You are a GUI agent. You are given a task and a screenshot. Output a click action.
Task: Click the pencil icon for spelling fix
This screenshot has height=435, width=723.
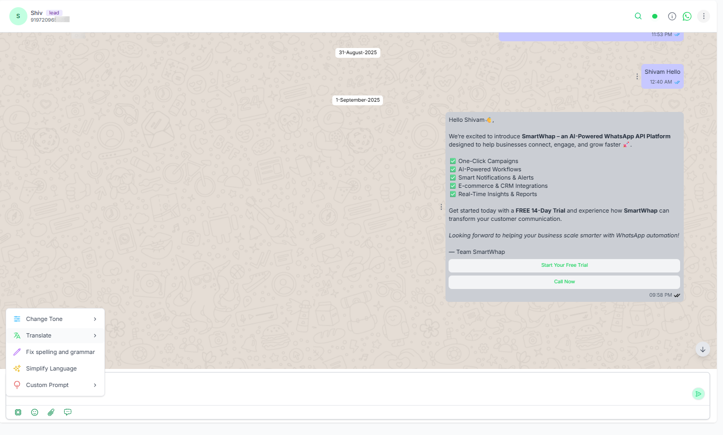[x=17, y=352]
